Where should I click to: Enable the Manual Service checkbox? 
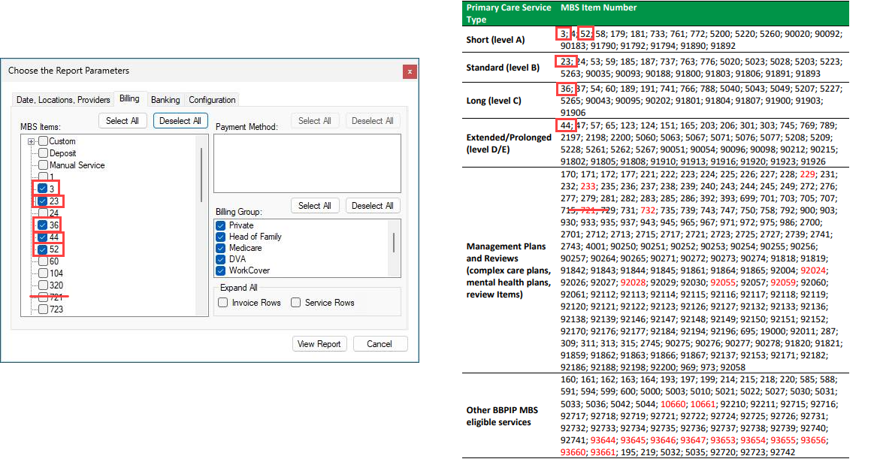pyautogui.click(x=44, y=165)
